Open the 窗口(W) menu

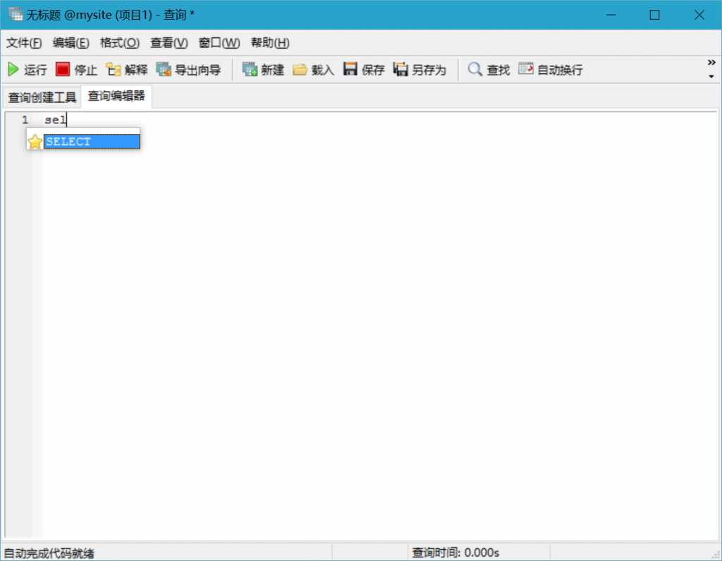(x=219, y=43)
